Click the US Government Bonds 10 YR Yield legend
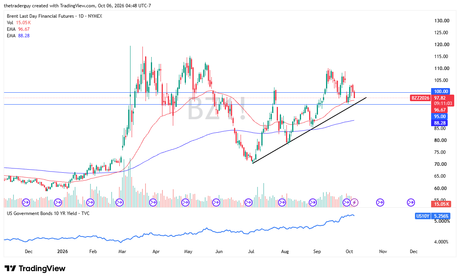 (48, 213)
